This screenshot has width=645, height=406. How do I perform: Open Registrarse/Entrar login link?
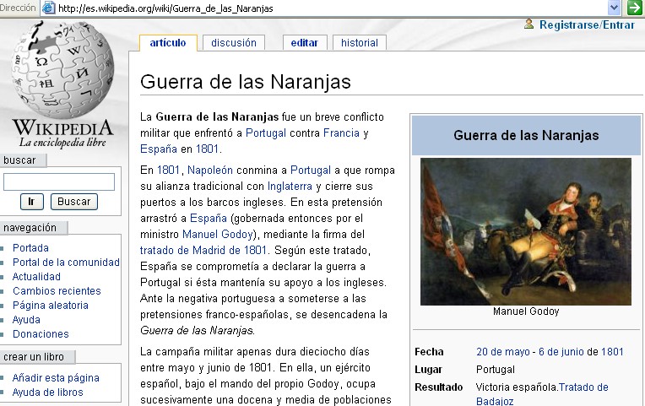coord(587,24)
